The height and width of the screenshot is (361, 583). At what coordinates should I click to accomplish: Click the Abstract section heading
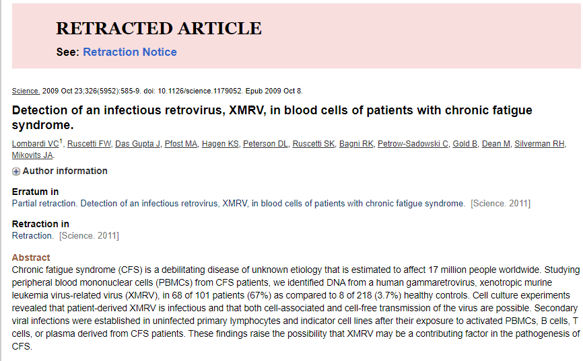[31, 257]
